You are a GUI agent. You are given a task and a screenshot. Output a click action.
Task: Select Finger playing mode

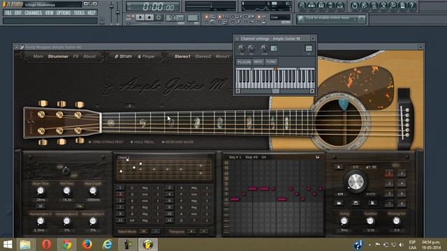coord(146,56)
